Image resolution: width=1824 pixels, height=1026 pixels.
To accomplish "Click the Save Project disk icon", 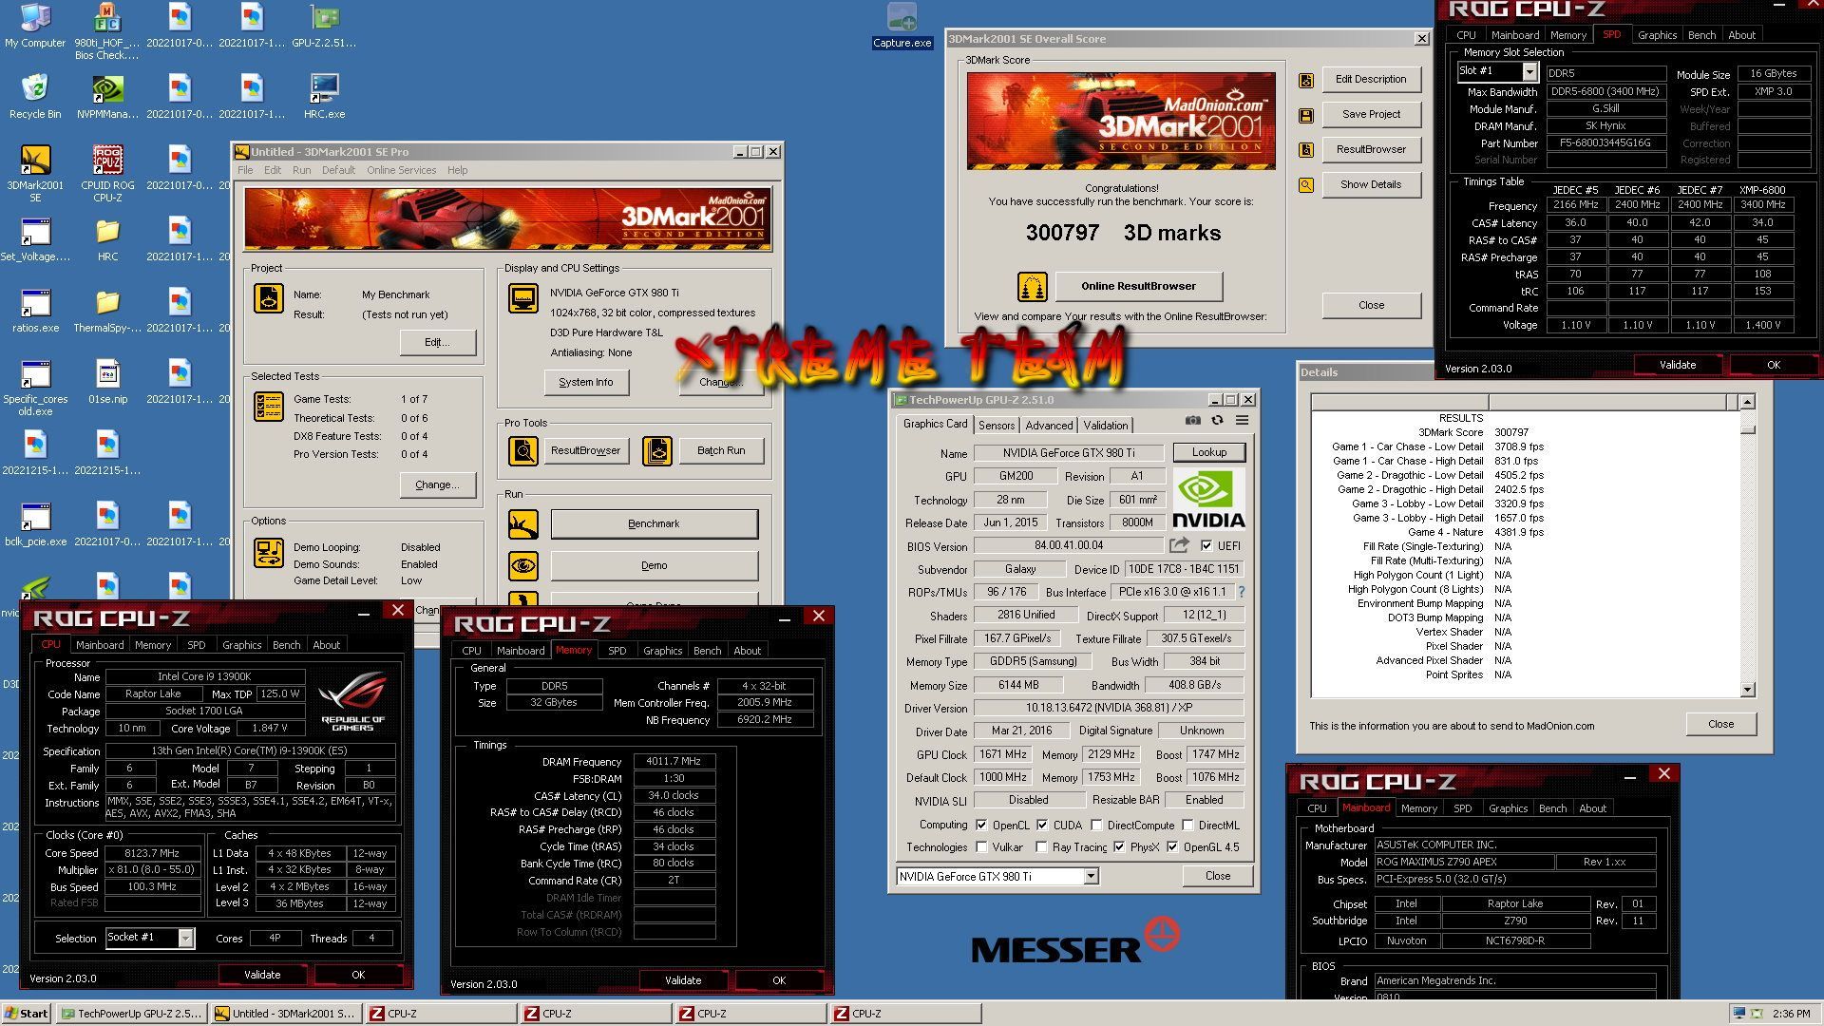I will [1306, 116].
